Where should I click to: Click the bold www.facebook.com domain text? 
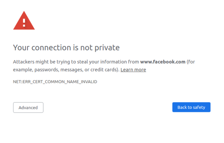pyautogui.click(x=162, y=62)
